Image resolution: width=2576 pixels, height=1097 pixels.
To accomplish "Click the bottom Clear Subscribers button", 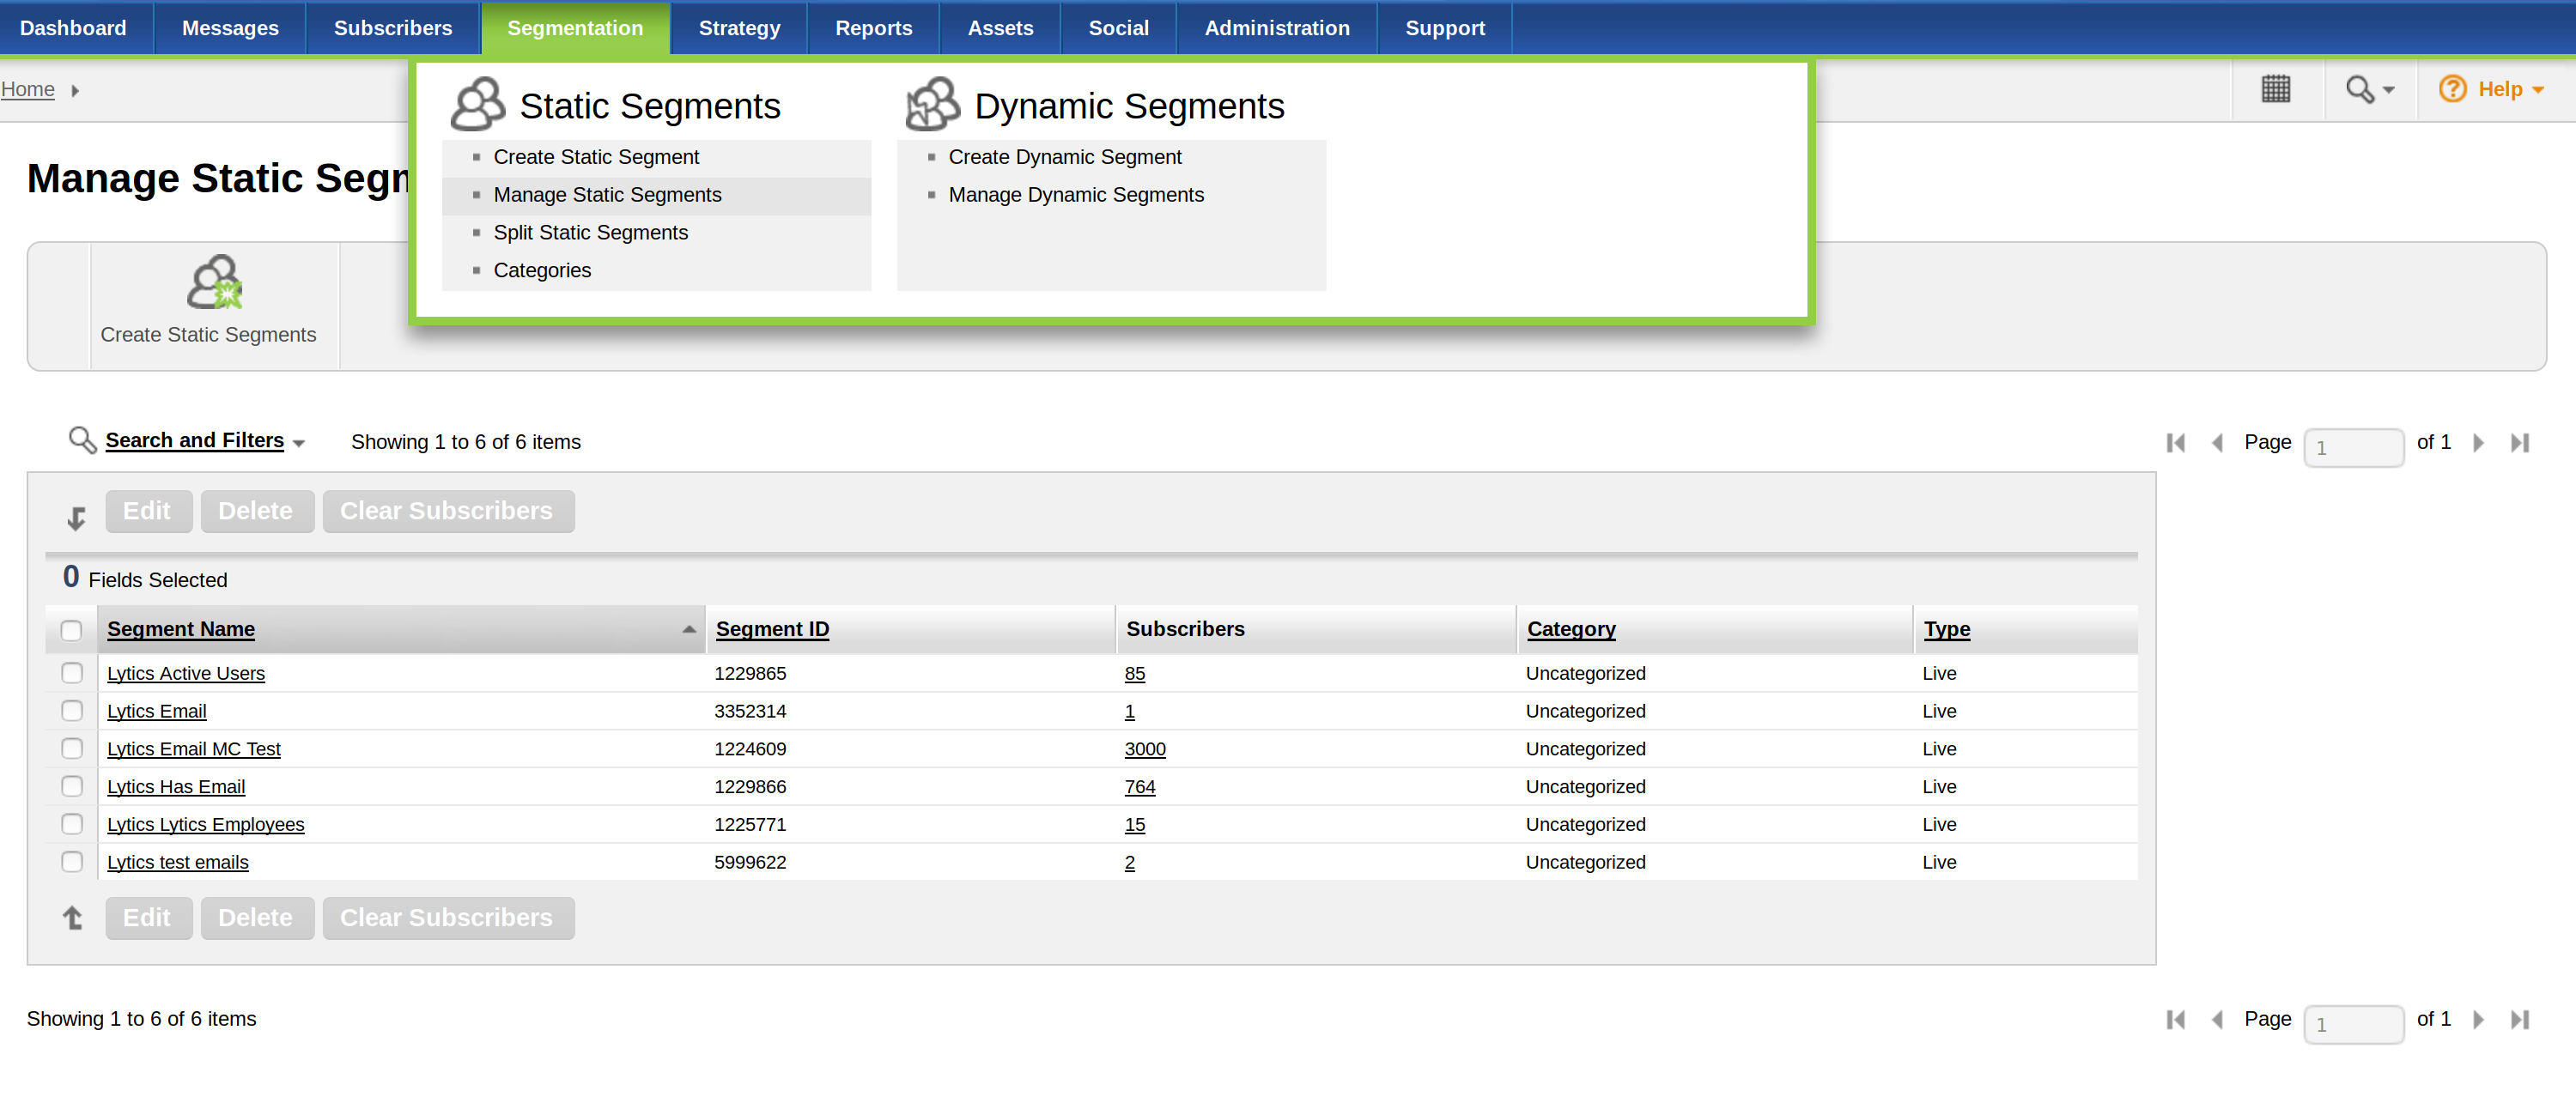I will [x=448, y=918].
